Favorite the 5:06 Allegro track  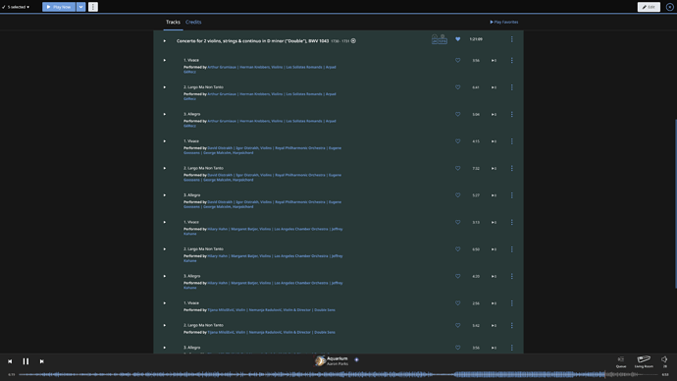click(457, 115)
